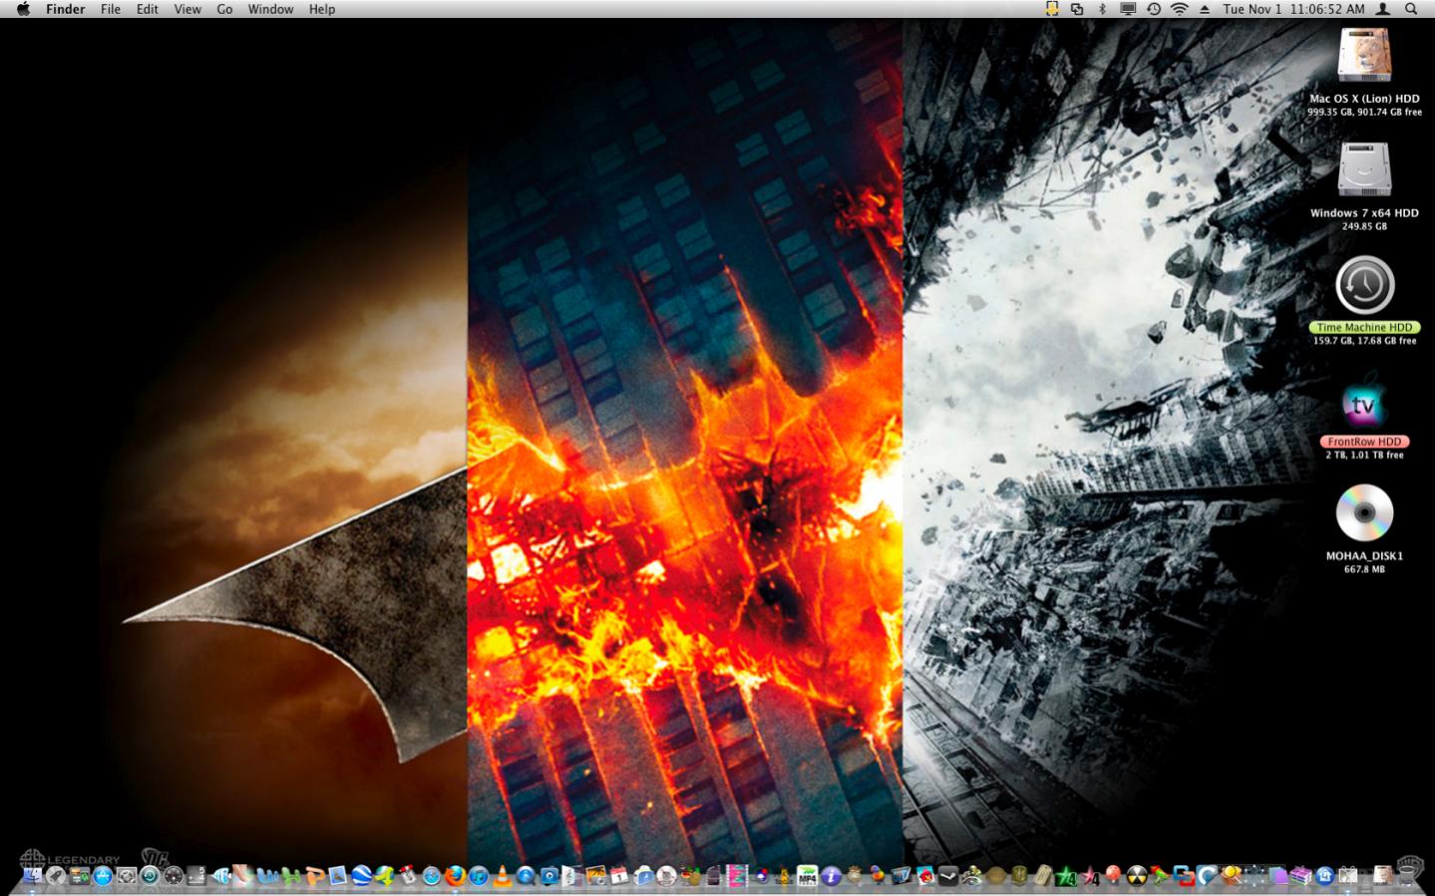Open the Apple menu
This screenshot has height=896, width=1435.
23,9
